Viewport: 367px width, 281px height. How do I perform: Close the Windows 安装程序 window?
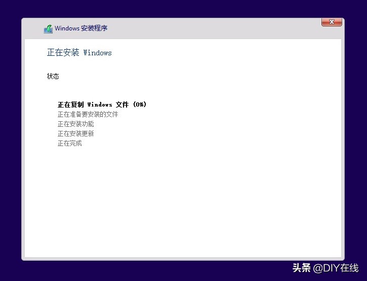point(332,22)
